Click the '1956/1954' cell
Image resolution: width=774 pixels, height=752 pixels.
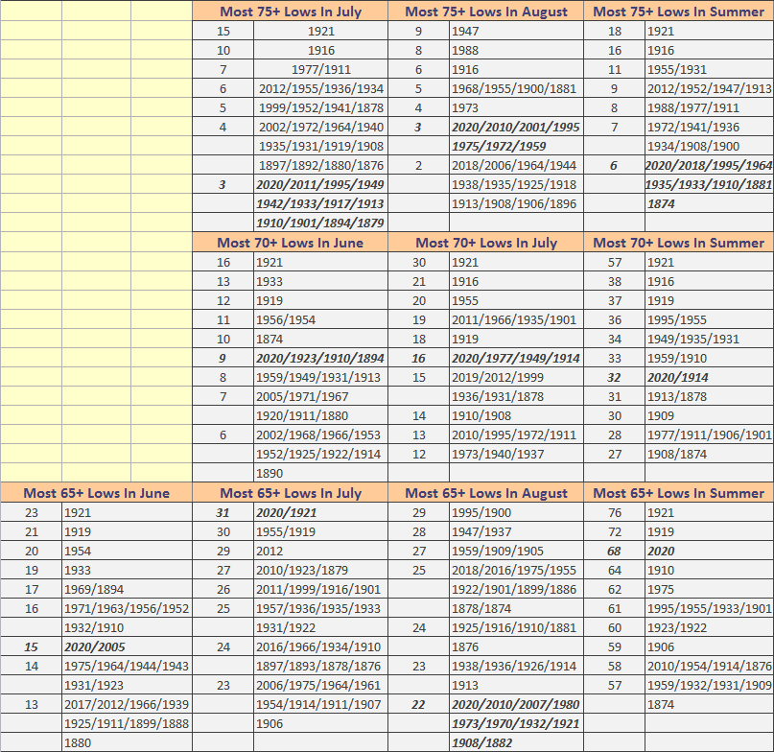[x=321, y=320]
